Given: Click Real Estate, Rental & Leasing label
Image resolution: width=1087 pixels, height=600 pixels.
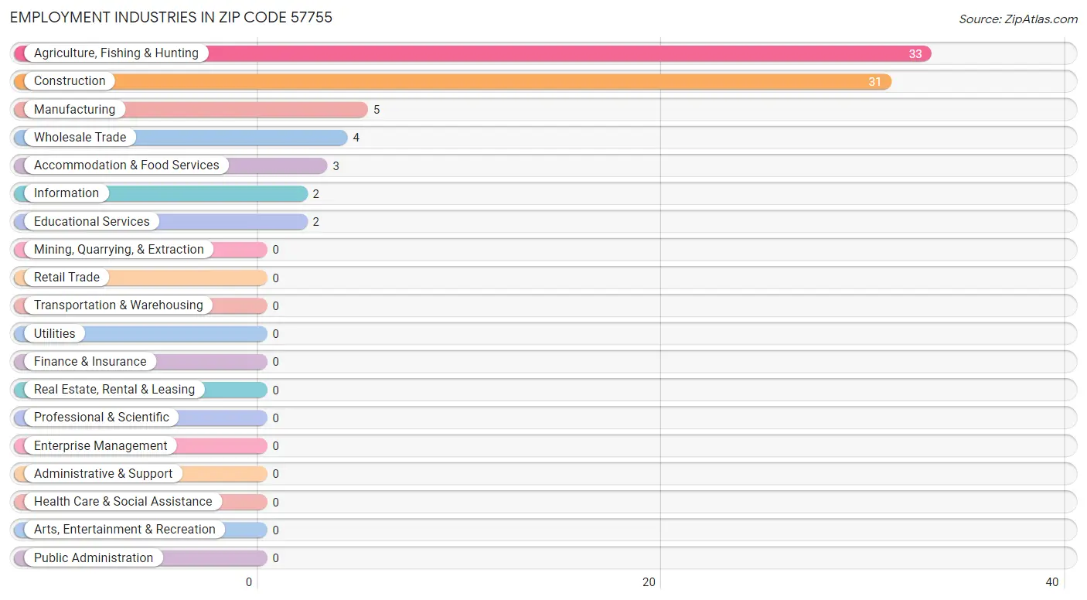Looking at the screenshot, I should tap(114, 390).
